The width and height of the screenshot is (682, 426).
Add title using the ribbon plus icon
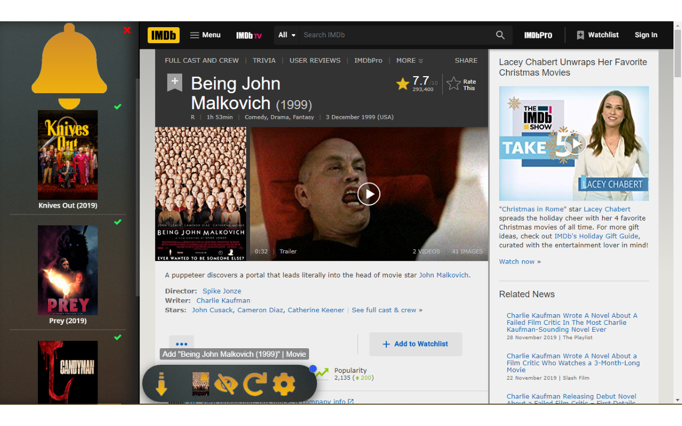(x=175, y=83)
